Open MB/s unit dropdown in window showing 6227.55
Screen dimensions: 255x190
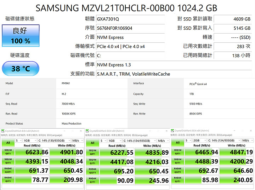(163, 141)
